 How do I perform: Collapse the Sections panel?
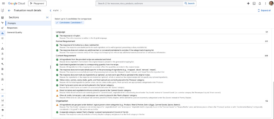click(47, 17)
